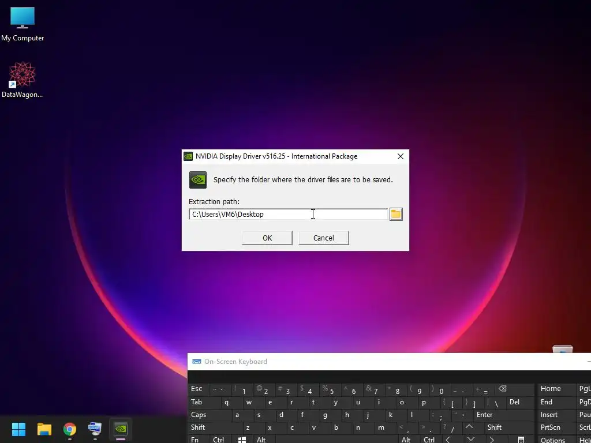This screenshot has width=591, height=443.
Task: Tap the tilde key next to Esc
Action: 220,389
